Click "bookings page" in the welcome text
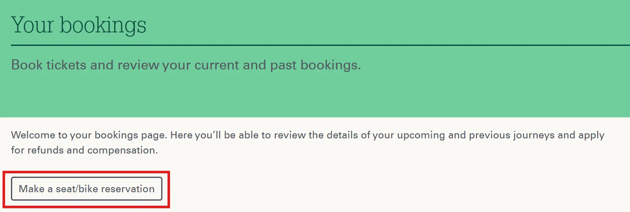 pos(119,135)
